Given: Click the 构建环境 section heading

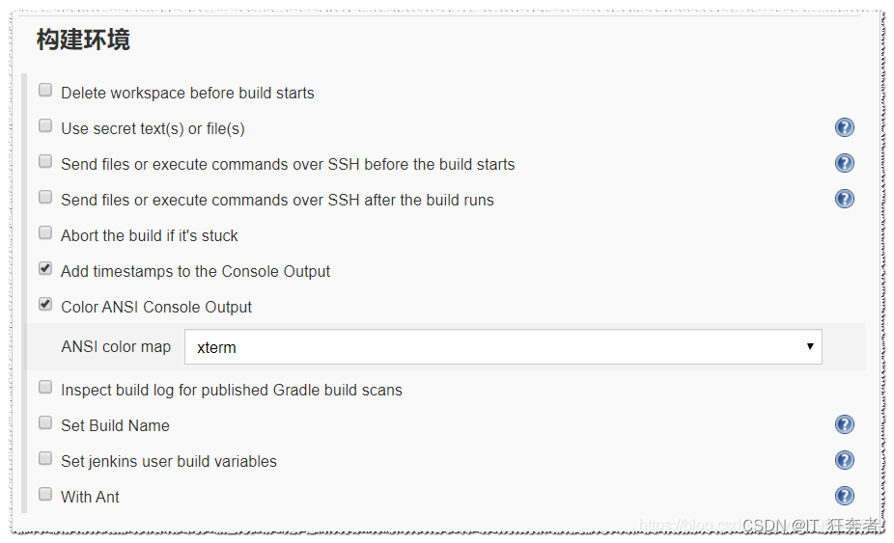Looking at the screenshot, I should [x=83, y=41].
